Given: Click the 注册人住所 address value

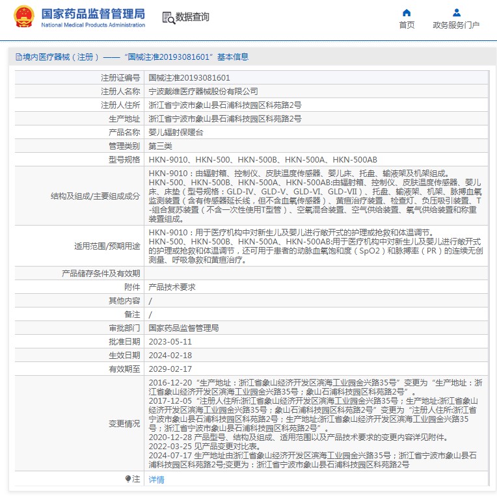Looking at the screenshot, I should tap(225, 105).
